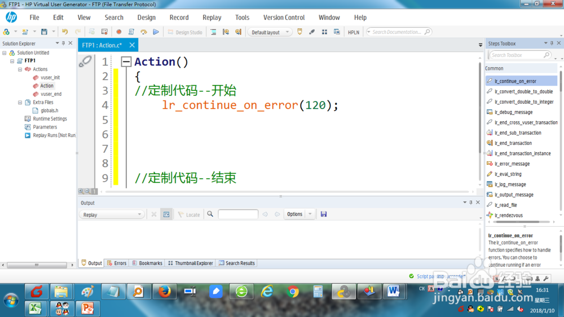Switch to the Thumbnail Explorer tab

click(191, 263)
